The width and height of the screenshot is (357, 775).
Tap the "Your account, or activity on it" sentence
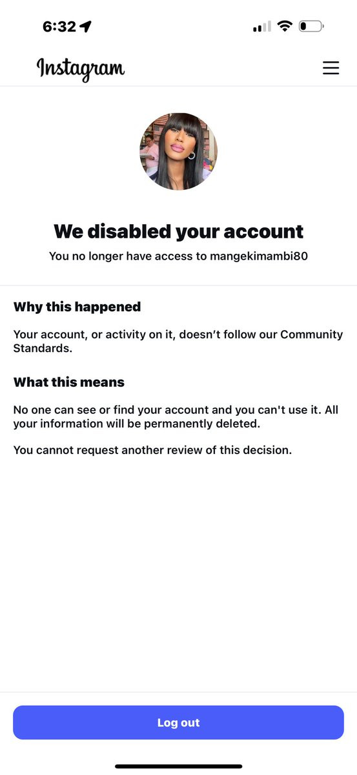[x=178, y=341]
